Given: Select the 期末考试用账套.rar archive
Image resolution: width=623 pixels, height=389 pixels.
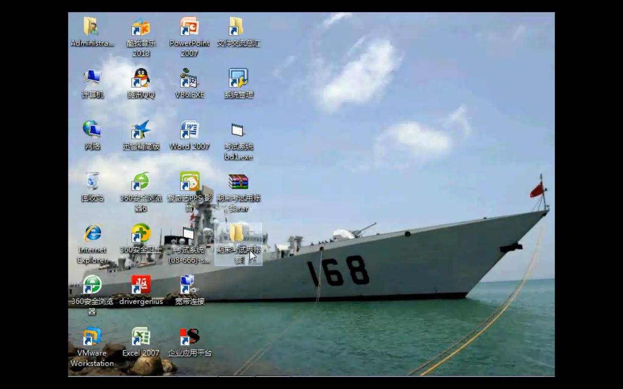Looking at the screenshot, I should click(238, 182).
